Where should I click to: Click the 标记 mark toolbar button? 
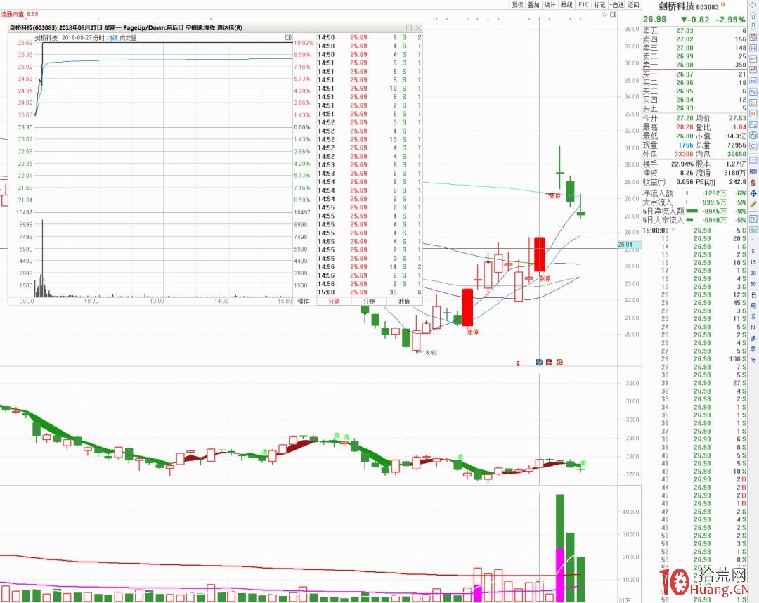coord(599,4)
